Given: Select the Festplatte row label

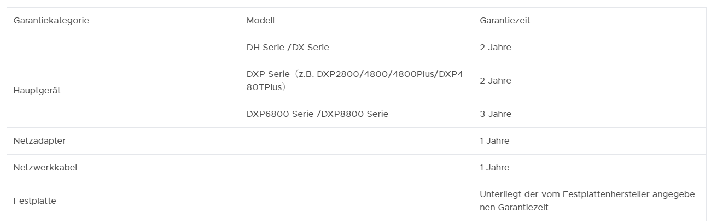Looking at the screenshot, I should [35, 201].
